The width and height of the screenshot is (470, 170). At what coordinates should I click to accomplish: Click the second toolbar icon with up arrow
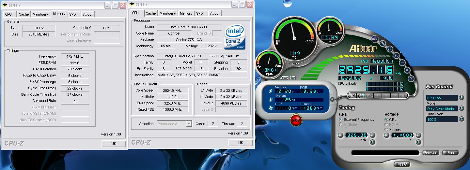361,95
